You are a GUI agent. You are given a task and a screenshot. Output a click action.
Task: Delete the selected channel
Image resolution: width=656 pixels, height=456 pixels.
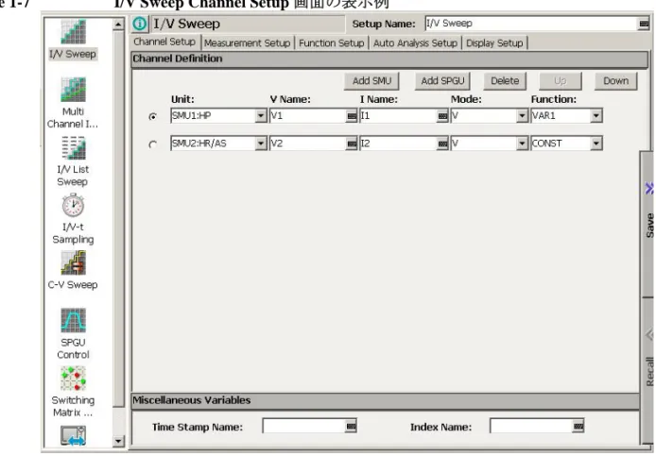pos(505,81)
